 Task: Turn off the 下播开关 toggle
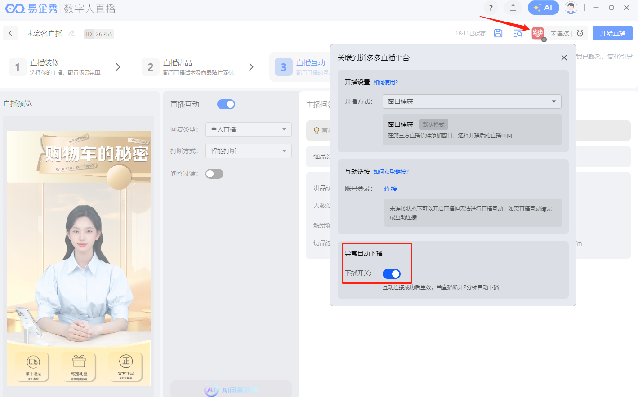[x=392, y=274]
